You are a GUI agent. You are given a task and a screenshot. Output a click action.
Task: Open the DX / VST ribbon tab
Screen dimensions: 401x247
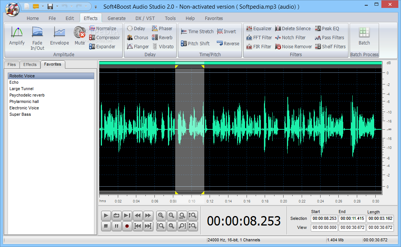pos(145,18)
